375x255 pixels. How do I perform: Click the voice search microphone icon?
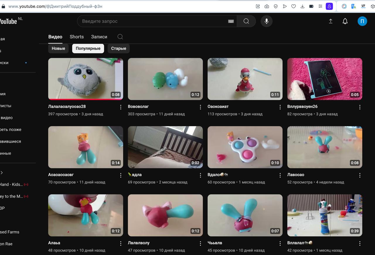coord(266,21)
